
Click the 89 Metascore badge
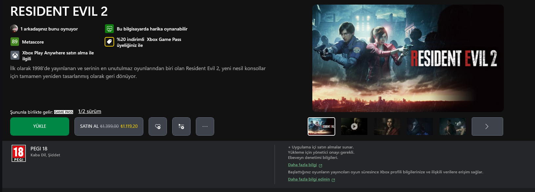tap(15, 42)
